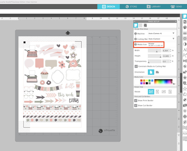Open the Transform align icon
The height and width of the screenshot is (151, 187).
point(185,61)
